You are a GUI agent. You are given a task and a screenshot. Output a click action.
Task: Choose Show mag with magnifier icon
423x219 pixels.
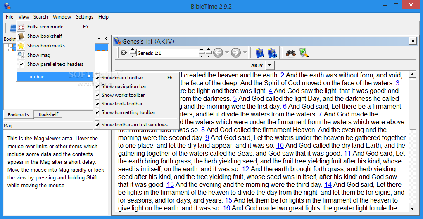(56, 55)
